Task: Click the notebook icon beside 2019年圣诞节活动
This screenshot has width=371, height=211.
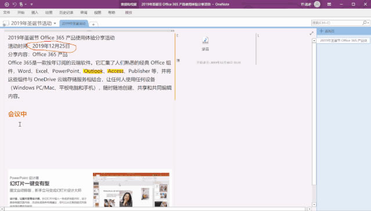Action: coord(6,23)
